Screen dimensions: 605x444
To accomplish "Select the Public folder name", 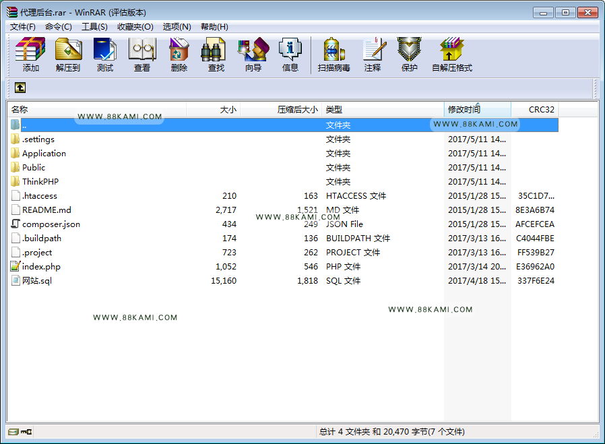I will pyautogui.click(x=34, y=167).
